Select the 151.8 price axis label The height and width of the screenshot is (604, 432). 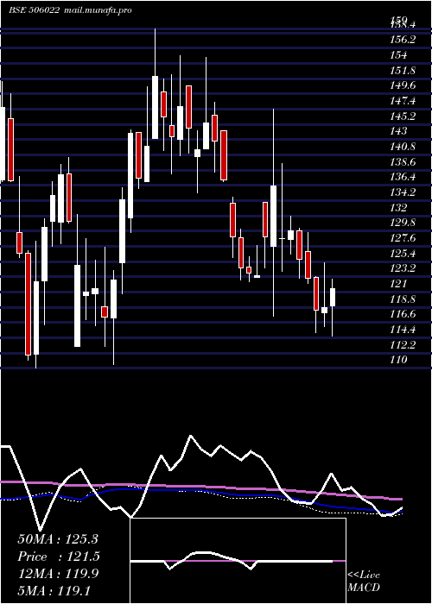(402, 71)
